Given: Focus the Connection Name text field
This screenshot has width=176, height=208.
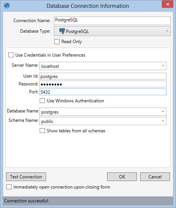Looking at the screenshot, I should (x=112, y=21).
